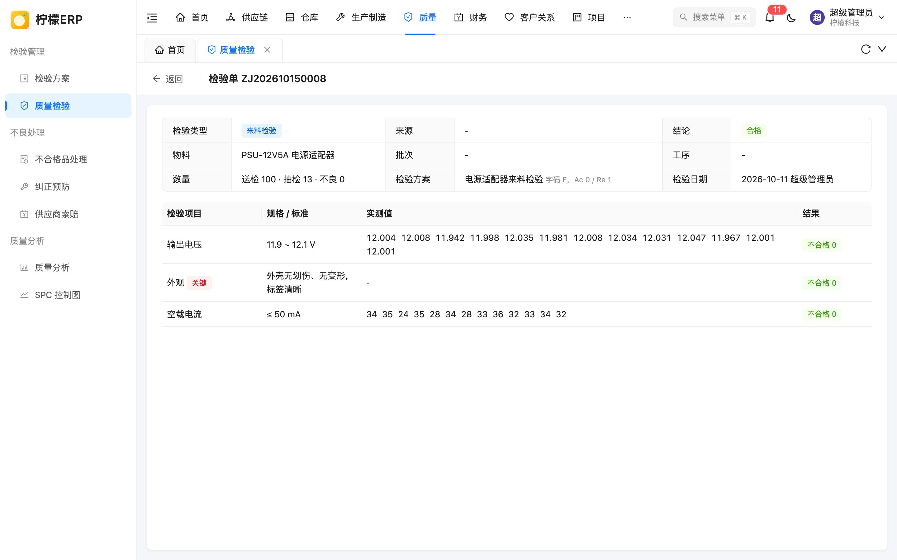897x560 pixels.
Task: Refresh the page using the reload icon
Action: (x=866, y=49)
